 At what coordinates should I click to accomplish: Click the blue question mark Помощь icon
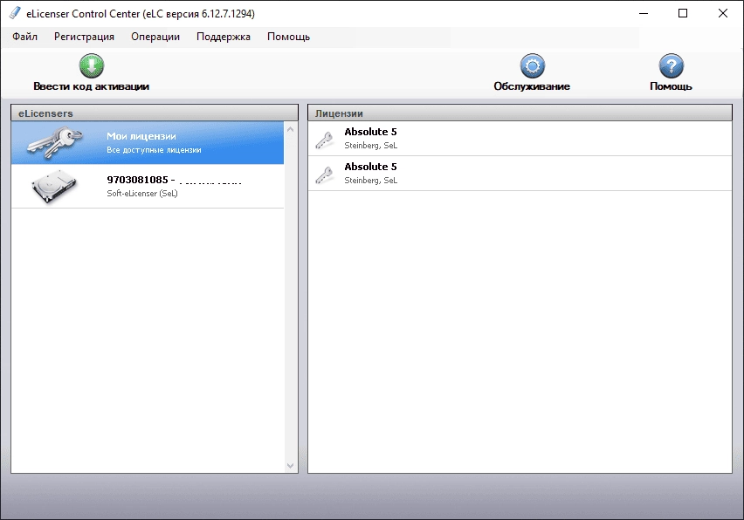(x=671, y=65)
